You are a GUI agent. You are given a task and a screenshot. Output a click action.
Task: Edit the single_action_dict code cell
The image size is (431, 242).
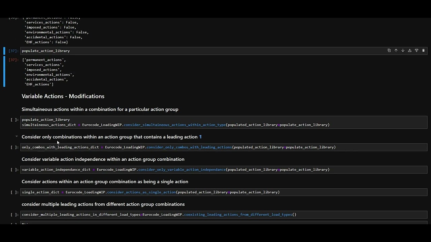[224, 192]
